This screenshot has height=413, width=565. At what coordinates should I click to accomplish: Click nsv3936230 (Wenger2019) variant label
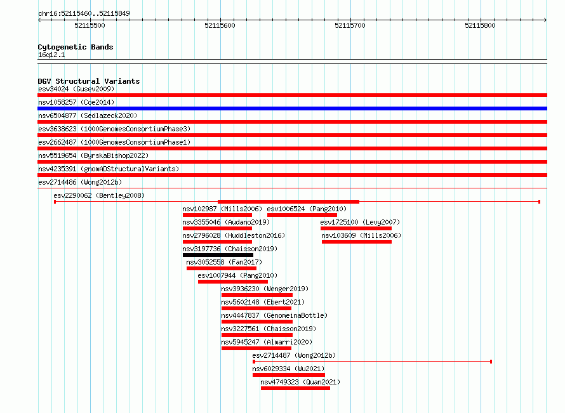tap(265, 289)
